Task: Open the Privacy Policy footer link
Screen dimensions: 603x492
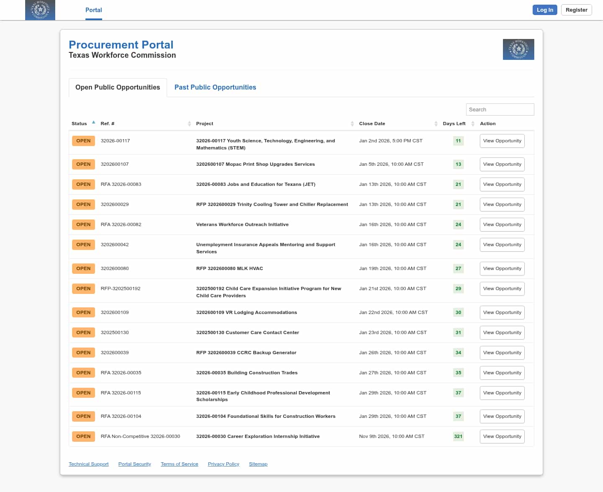Action: [223, 464]
